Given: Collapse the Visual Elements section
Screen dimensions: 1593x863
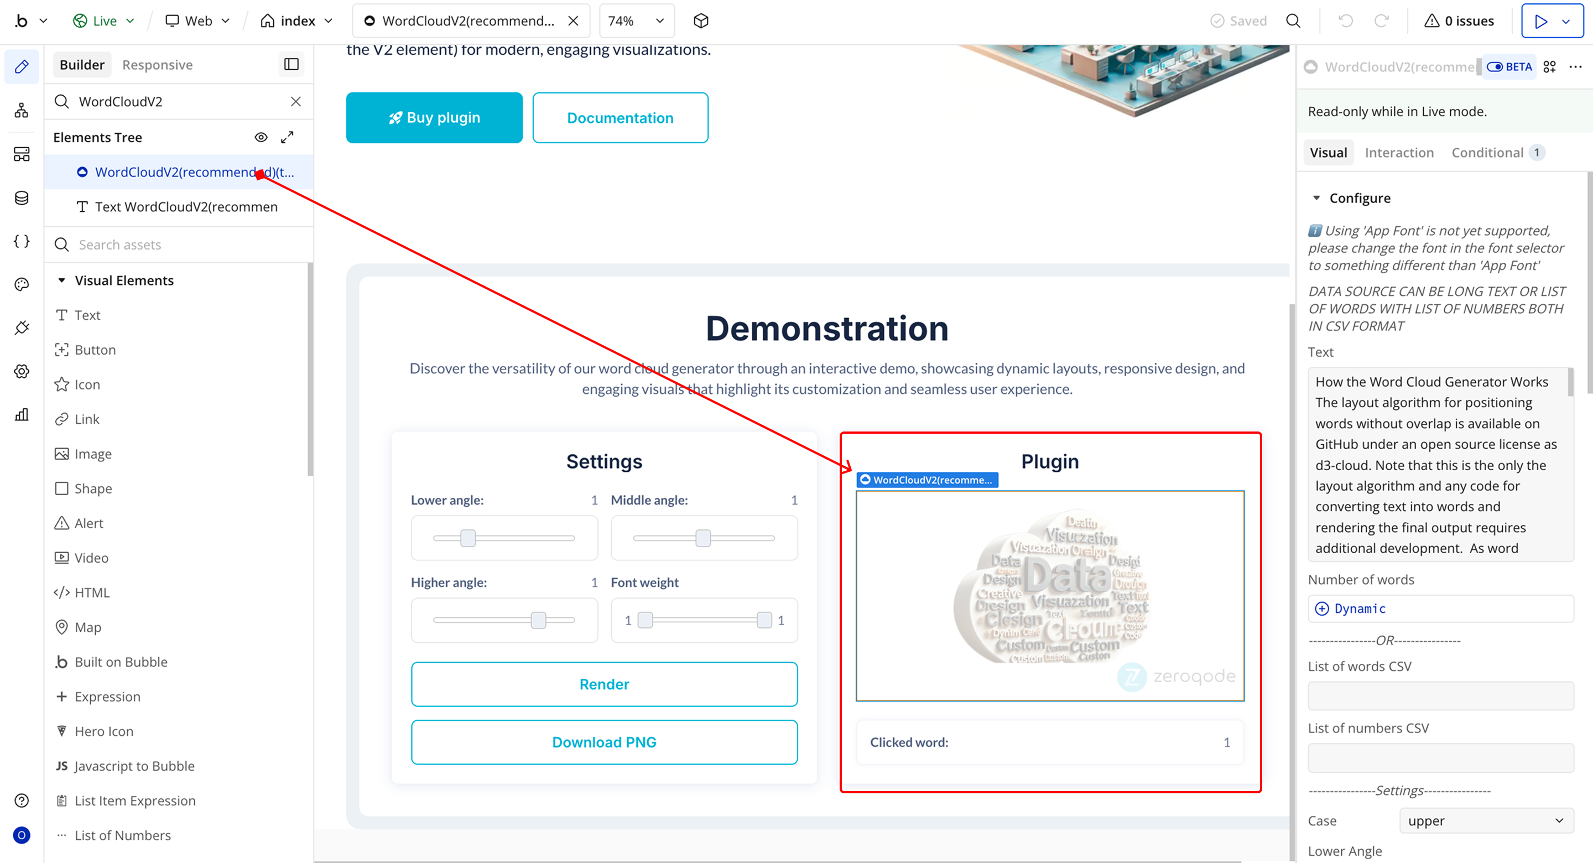Looking at the screenshot, I should (x=62, y=280).
